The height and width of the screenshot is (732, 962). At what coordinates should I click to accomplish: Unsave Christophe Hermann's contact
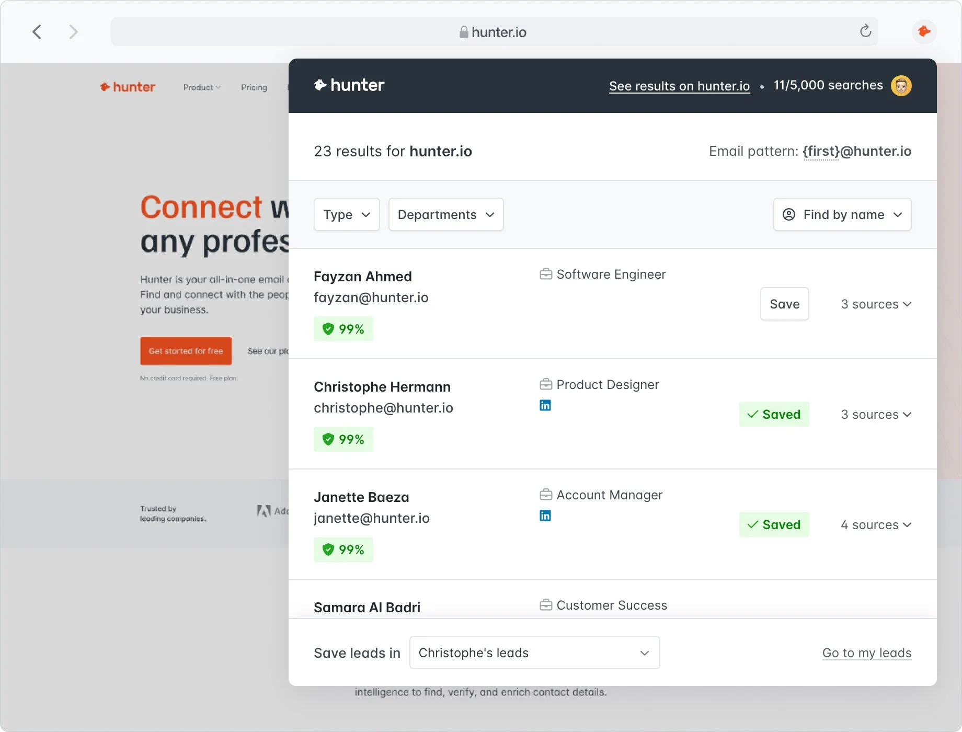click(x=774, y=414)
